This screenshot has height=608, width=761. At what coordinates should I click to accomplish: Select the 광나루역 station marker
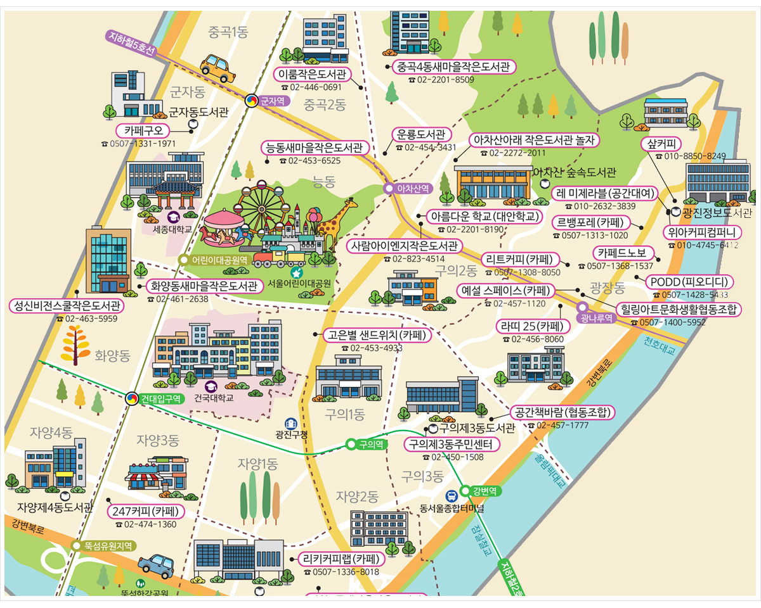[582, 307]
